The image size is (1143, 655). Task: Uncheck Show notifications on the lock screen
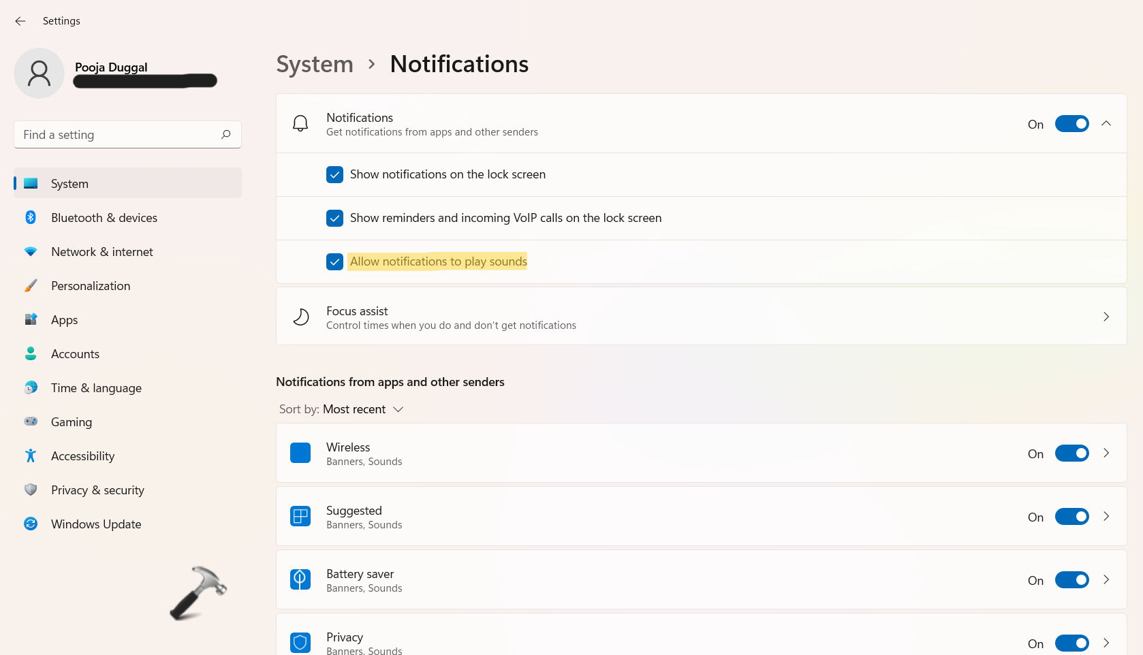334,175
